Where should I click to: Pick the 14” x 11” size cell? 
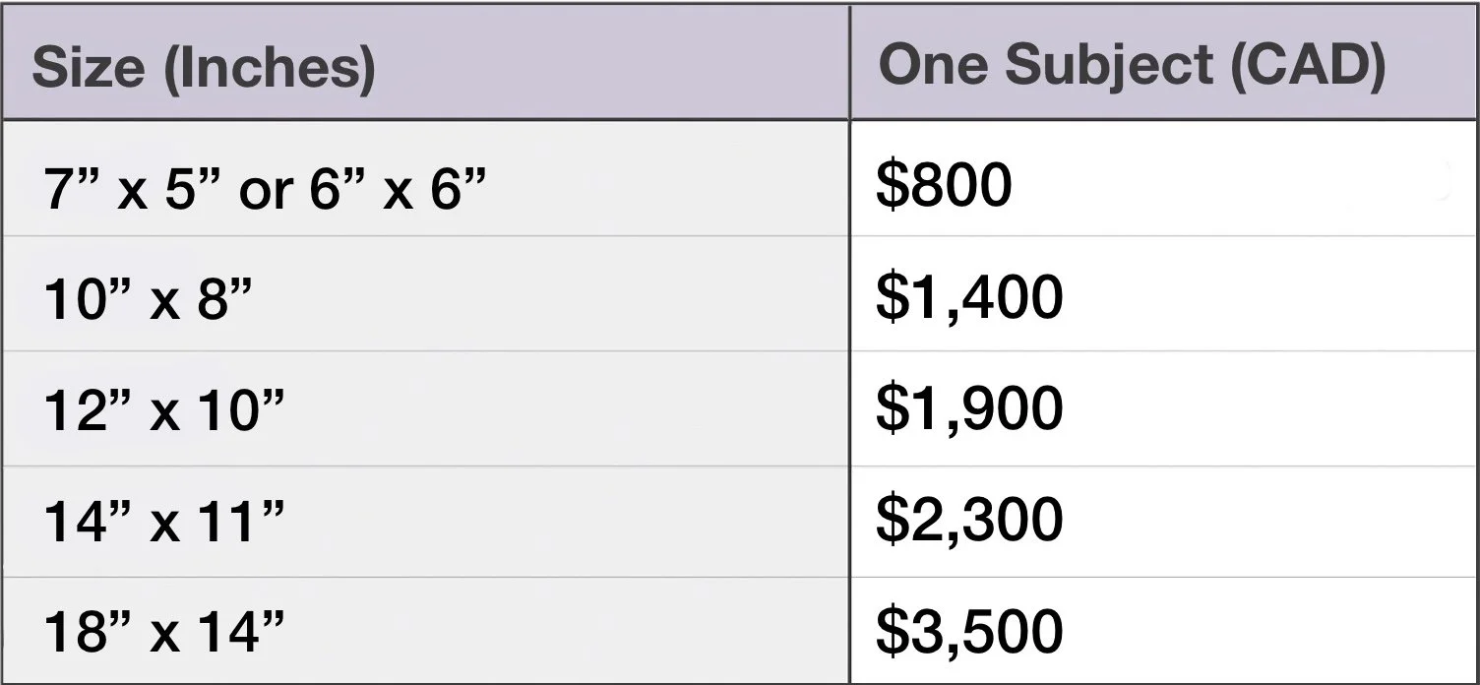425,522
